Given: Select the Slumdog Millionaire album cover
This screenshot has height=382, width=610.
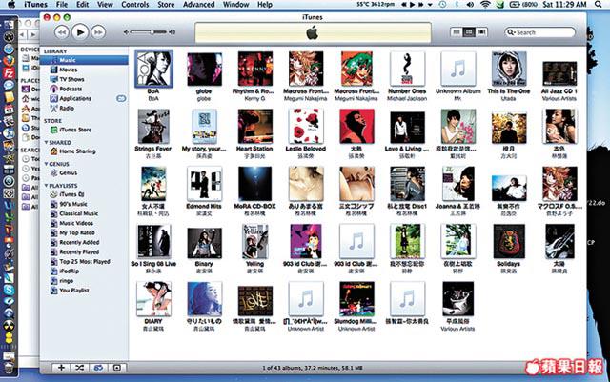Looking at the screenshot, I should click(x=356, y=299).
